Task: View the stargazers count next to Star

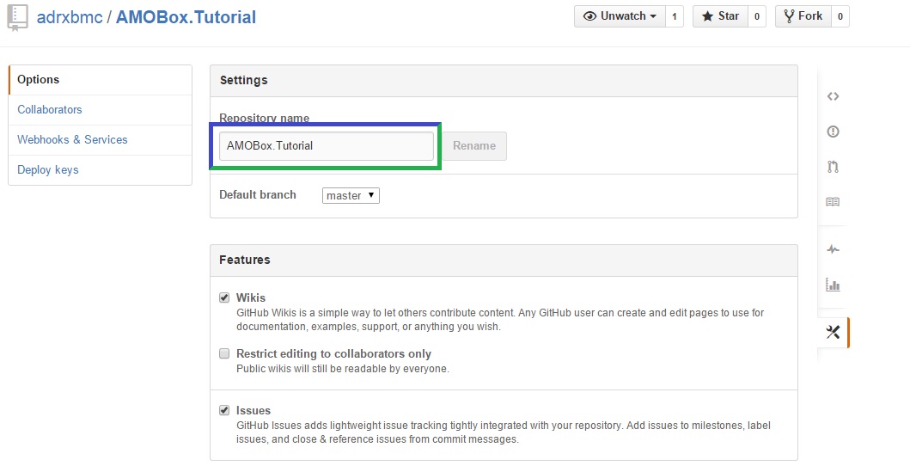Action: [x=757, y=16]
